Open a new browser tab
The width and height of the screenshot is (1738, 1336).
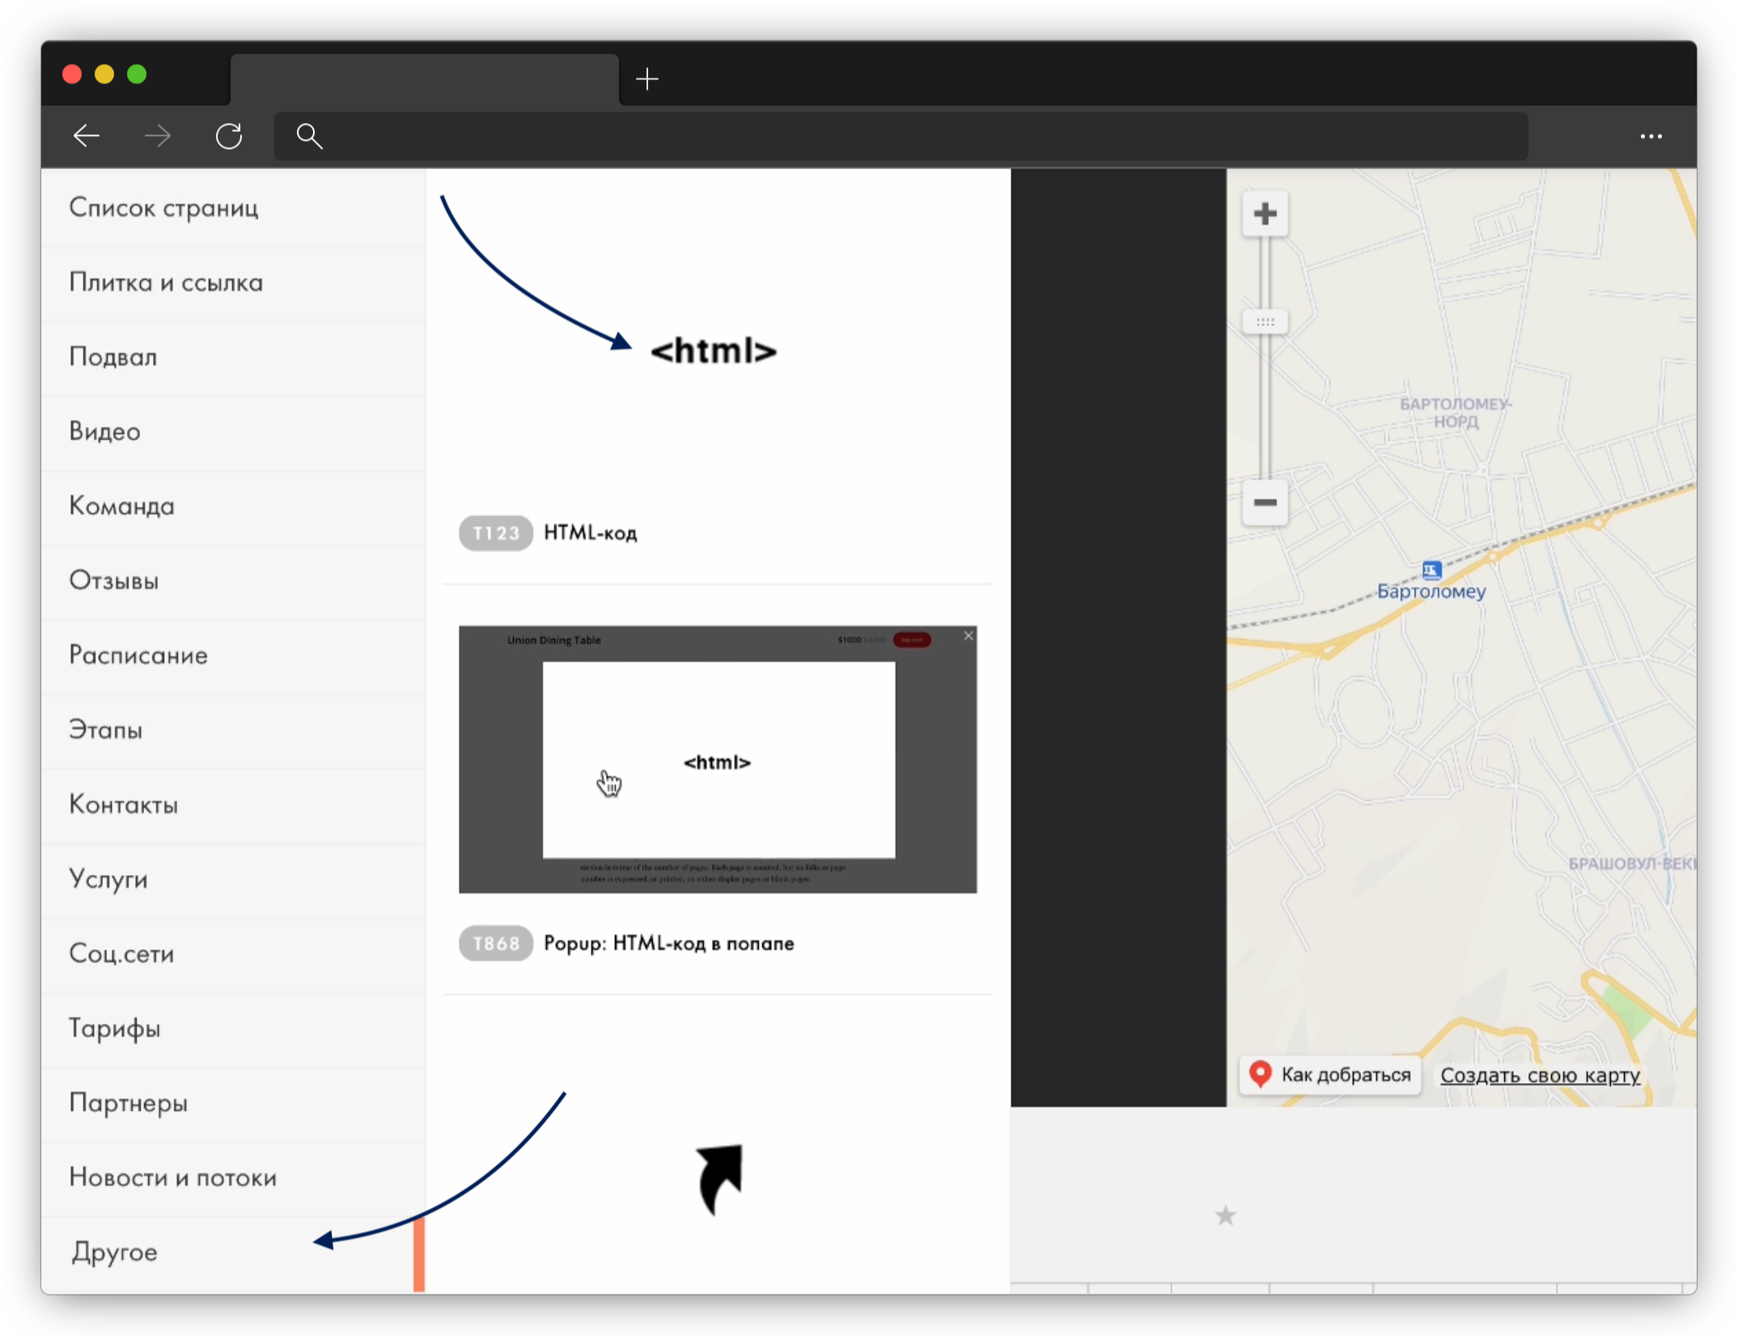pos(647,79)
